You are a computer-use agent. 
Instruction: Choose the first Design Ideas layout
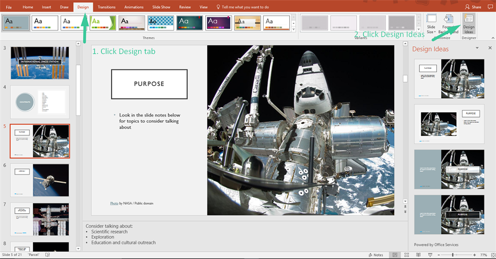[449, 79]
